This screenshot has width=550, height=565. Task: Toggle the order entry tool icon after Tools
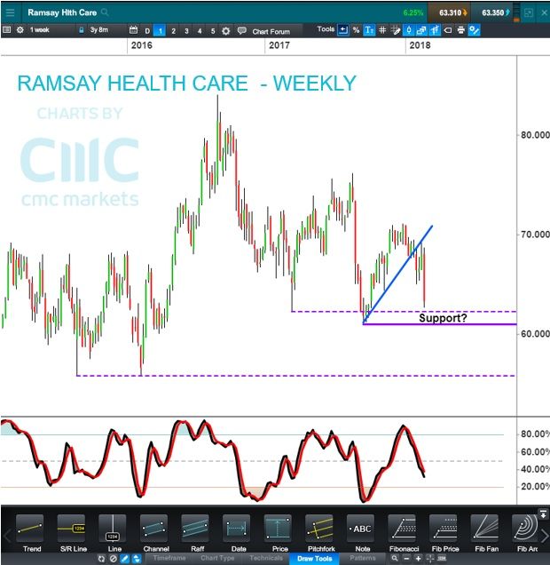tap(343, 30)
